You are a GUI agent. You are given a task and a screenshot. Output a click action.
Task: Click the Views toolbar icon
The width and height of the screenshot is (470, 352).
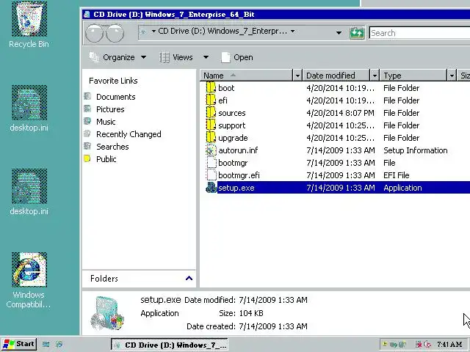click(164, 57)
